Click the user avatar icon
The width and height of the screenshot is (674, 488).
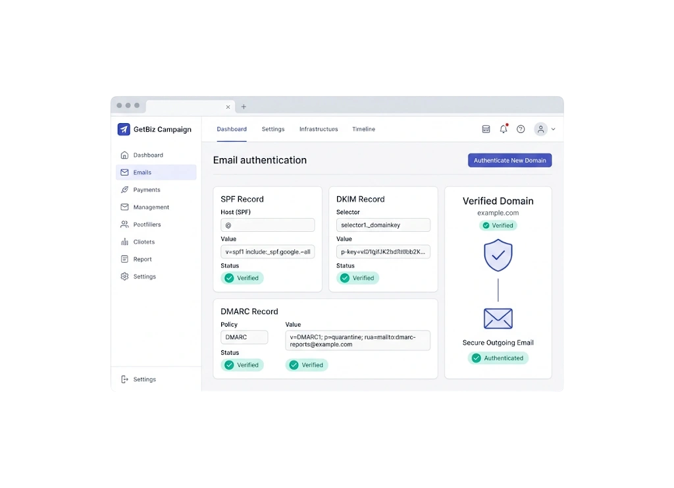coord(540,129)
